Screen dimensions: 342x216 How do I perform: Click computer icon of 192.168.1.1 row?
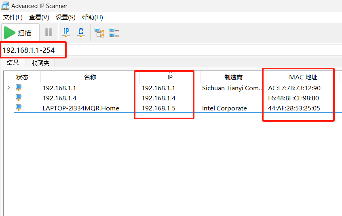click(19, 88)
